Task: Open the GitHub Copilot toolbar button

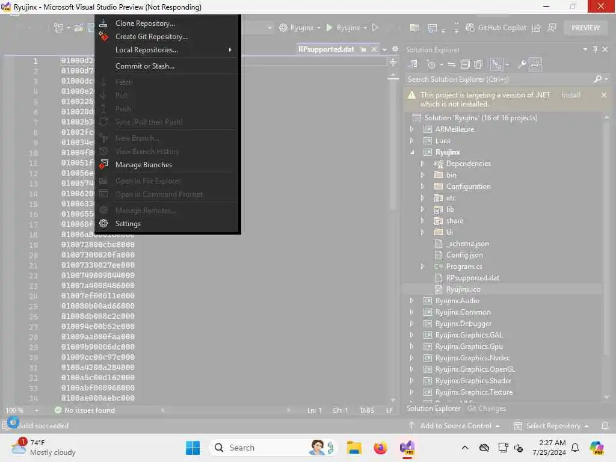Action: [496, 28]
